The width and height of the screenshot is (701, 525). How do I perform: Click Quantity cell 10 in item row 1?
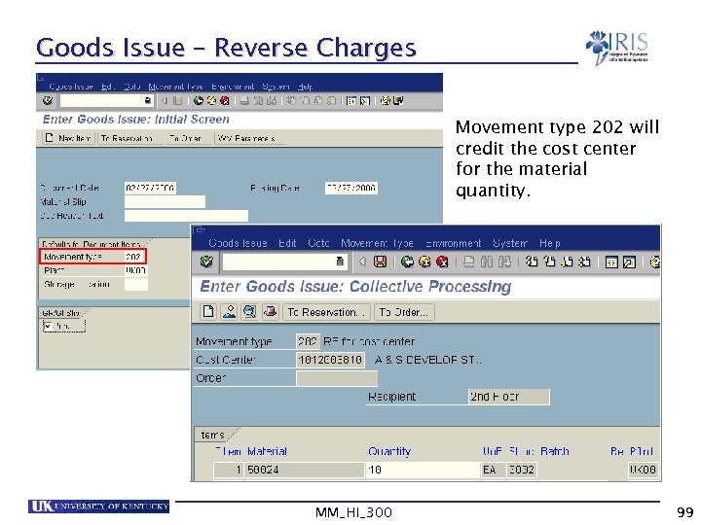[423, 470]
